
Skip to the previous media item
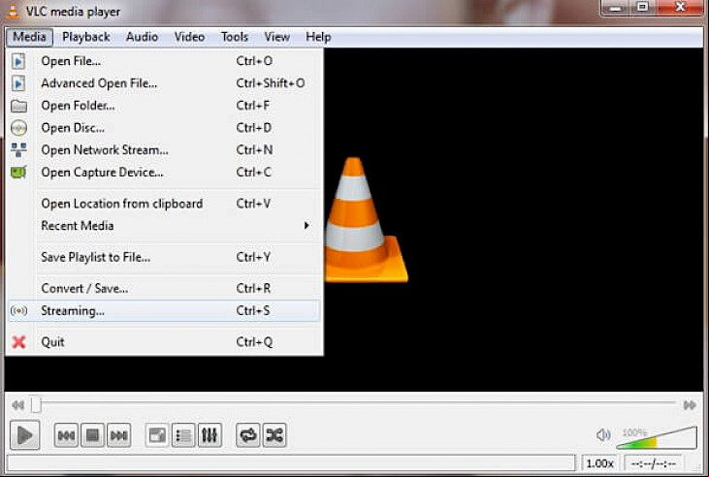pyautogui.click(x=66, y=435)
